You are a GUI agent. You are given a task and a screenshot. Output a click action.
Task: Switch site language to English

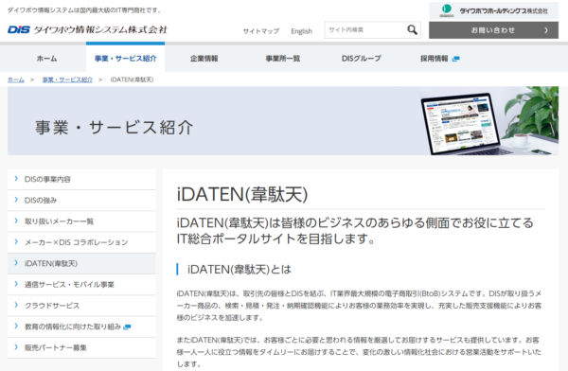pos(301,31)
